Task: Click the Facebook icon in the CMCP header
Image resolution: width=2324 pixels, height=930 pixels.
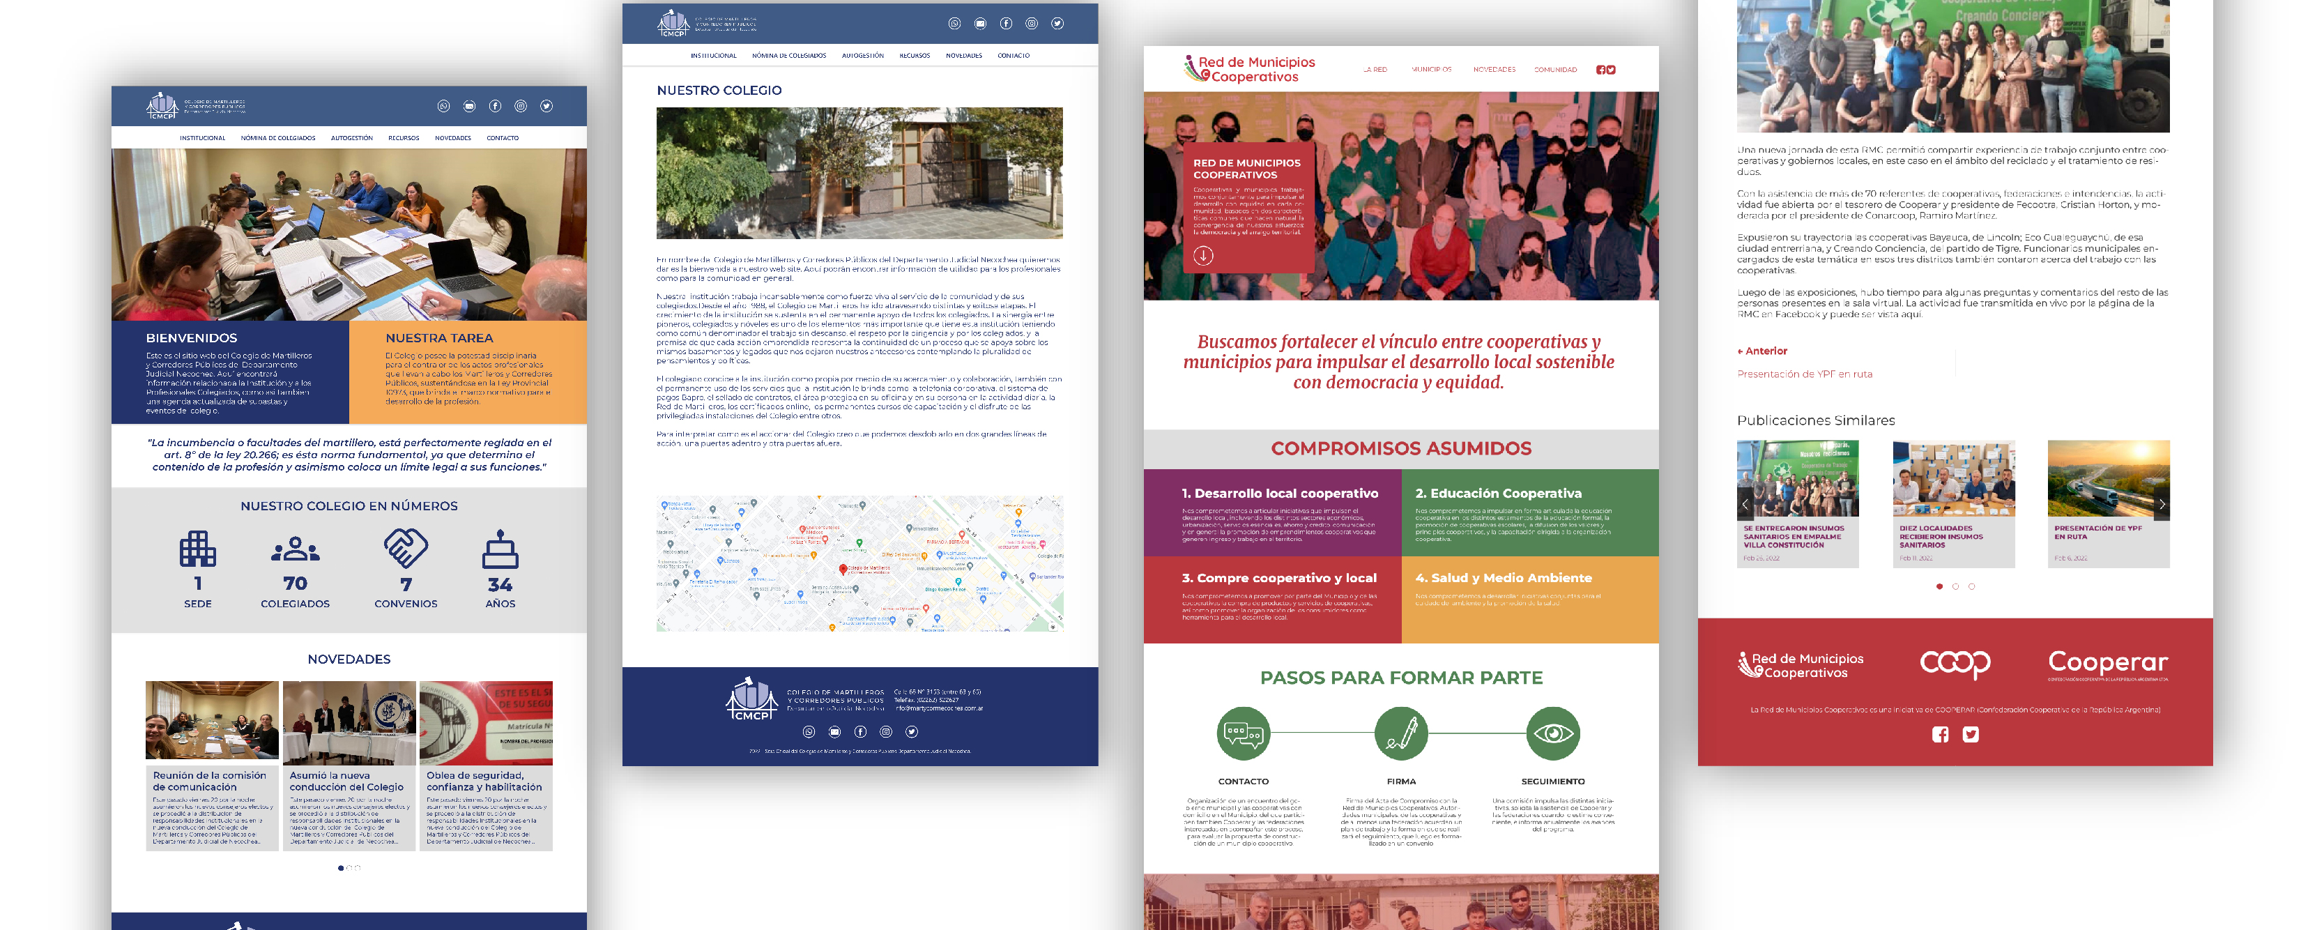Action: 496,108
